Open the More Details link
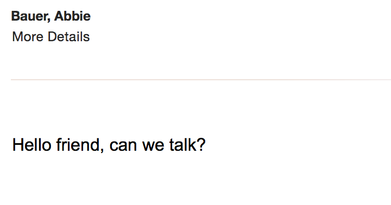 51,37
